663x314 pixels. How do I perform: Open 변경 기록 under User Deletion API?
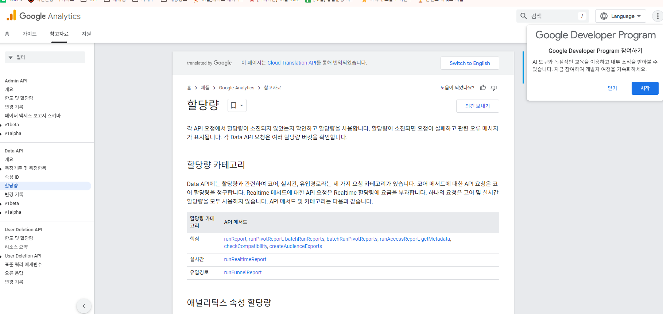tap(14, 282)
